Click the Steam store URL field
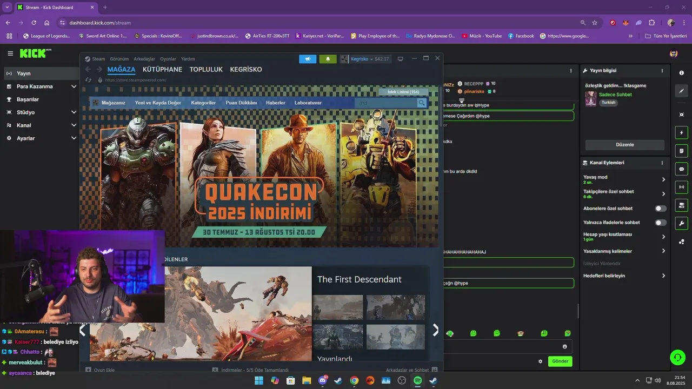 136,80
